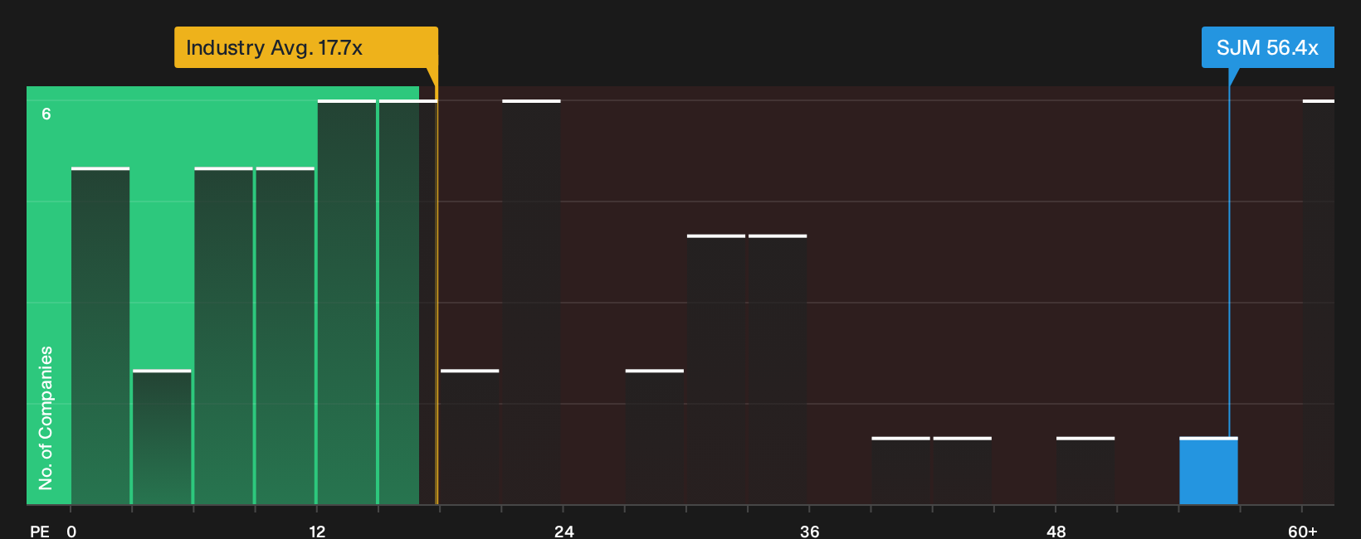This screenshot has height=539, width=1361.
Task: Select the bar for PE 0 to 3
Action: 100,336
